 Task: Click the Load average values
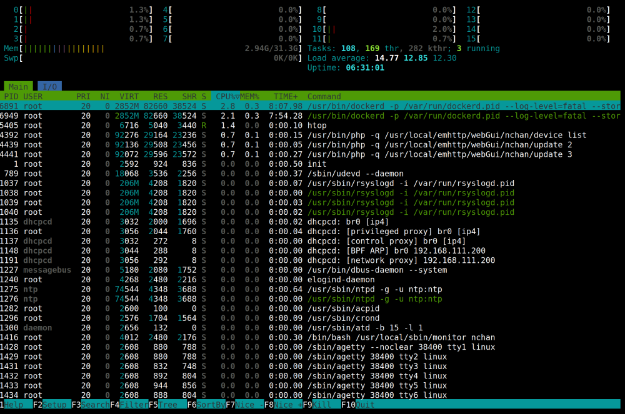pyautogui.click(x=416, y=57)
